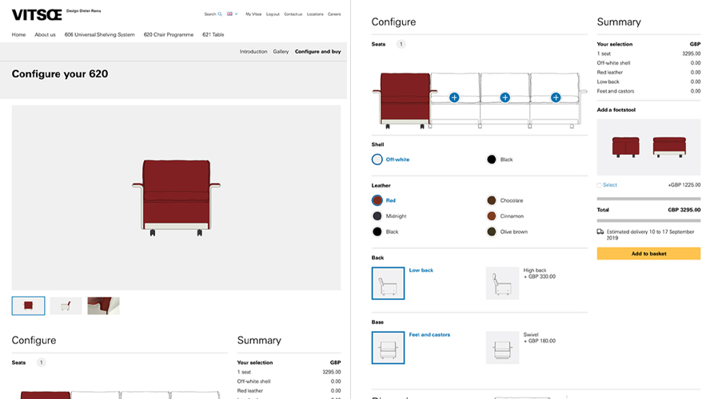Tick the footstool Select checkbox
The image size is (710, 399).
tap(599, 185)
